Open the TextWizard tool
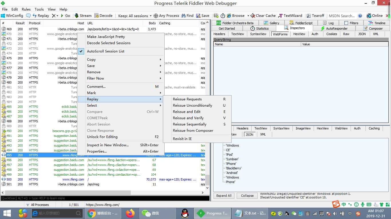 [x=290, y=16]
